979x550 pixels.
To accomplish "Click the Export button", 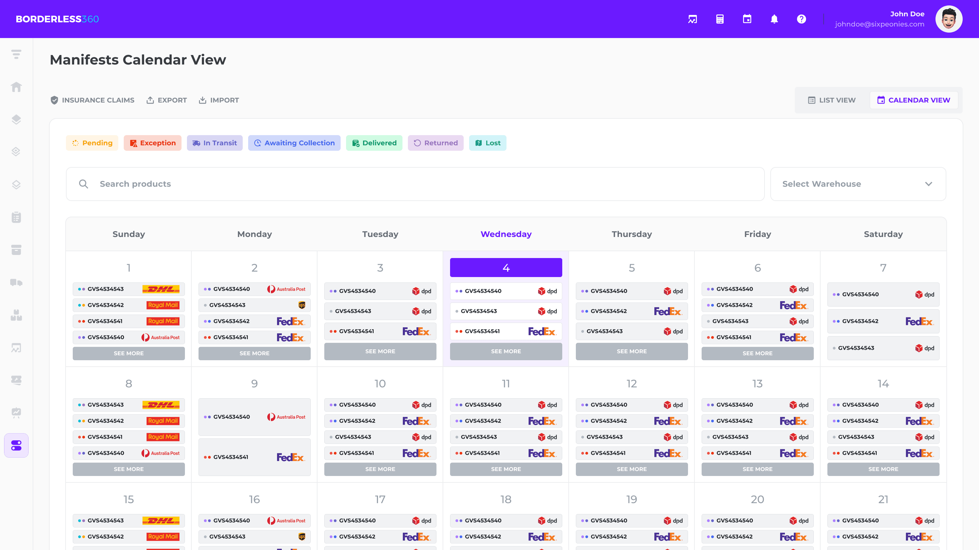I will point(167,100).
